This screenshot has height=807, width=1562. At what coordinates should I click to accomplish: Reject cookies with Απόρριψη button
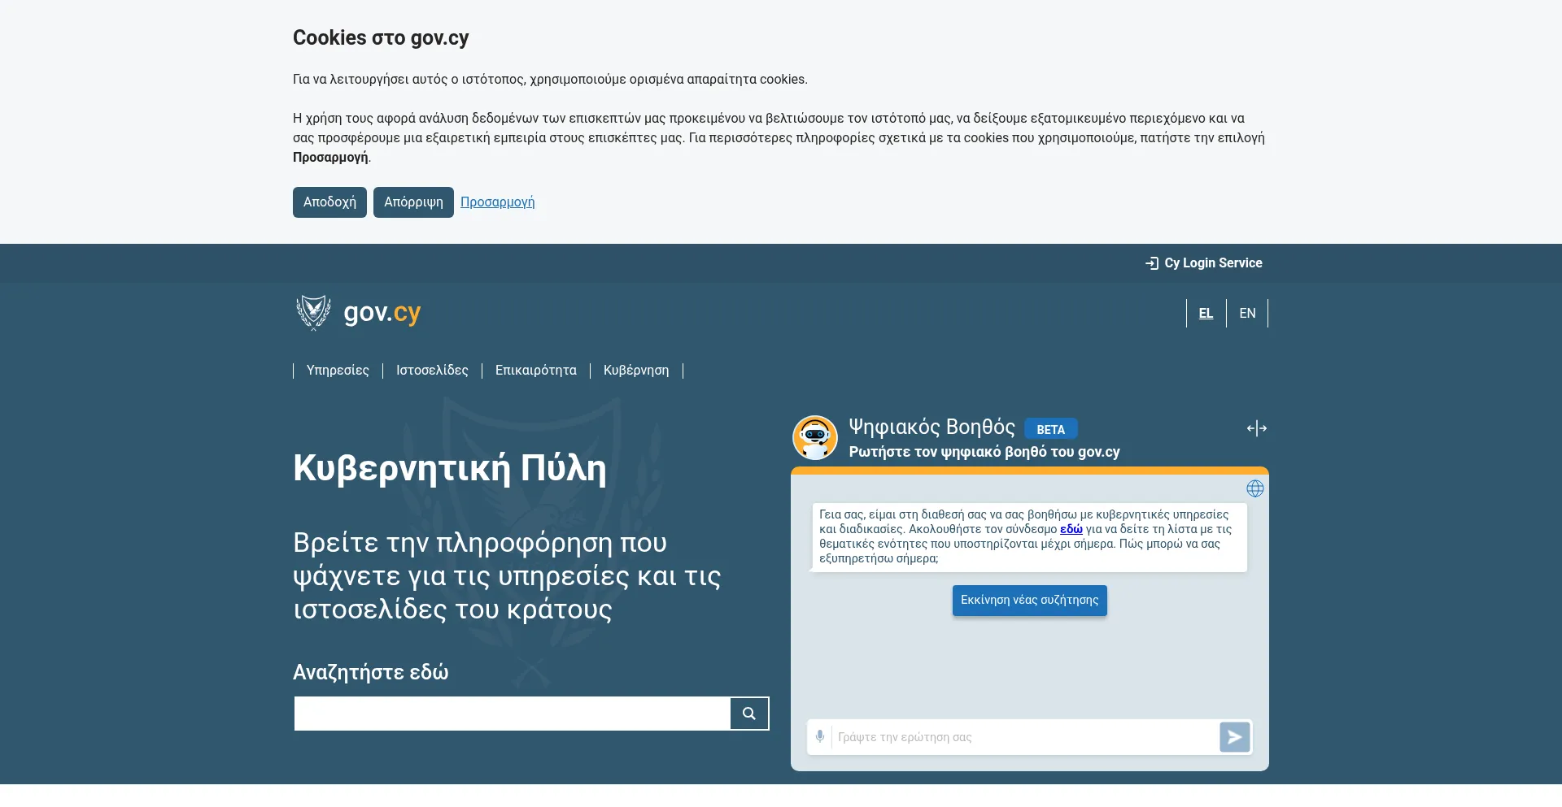pos(413,202)
